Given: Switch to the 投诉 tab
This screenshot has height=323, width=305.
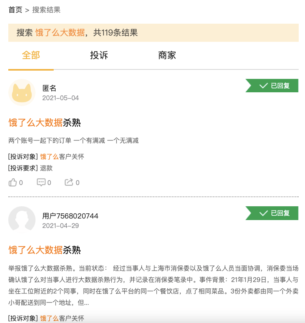Looking at the screenshot, I should tap(99, 56).
